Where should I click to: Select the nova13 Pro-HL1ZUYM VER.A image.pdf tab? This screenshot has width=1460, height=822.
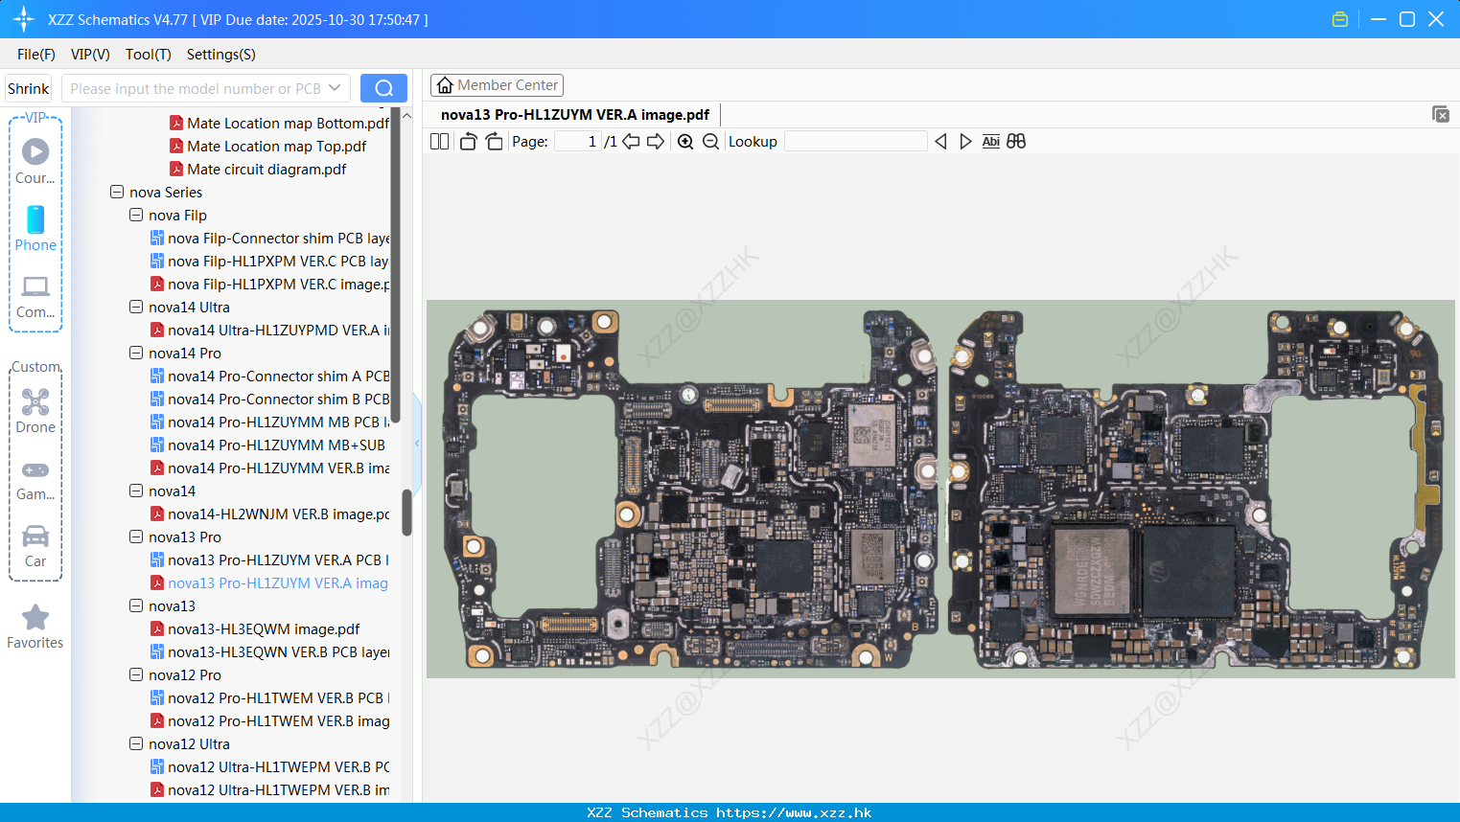tap(575, 115)
